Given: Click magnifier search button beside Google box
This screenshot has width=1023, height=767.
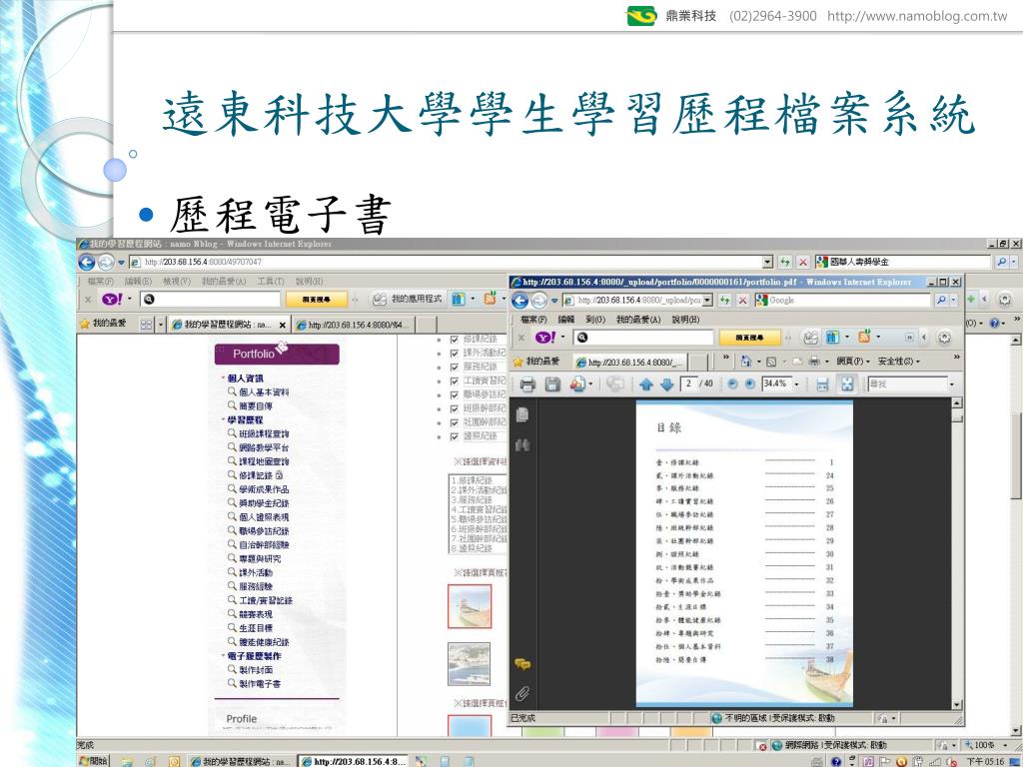Looking at the screenshot, I should [x=941, y=300].
